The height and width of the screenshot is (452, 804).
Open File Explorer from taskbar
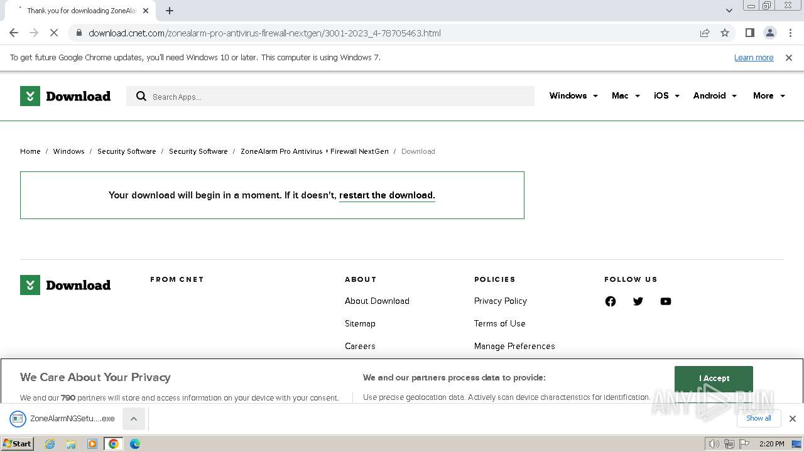[x=71, y=444]
